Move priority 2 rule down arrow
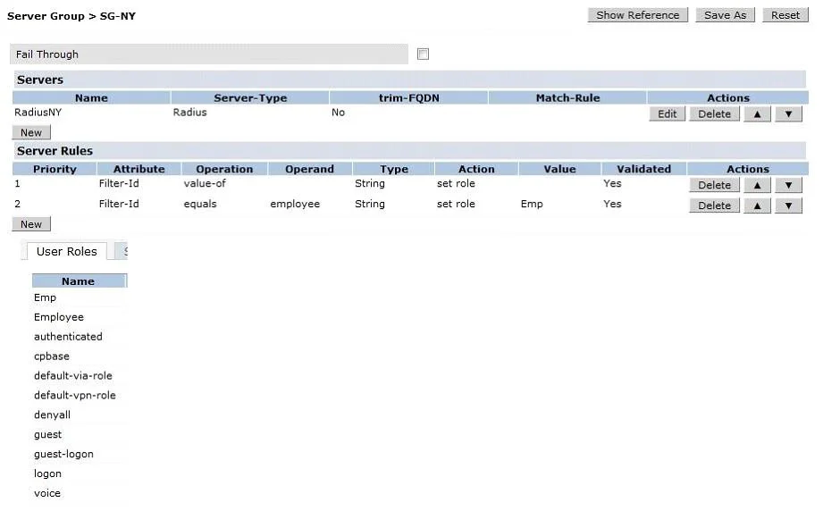823x511 pixels. pos(788,205)
